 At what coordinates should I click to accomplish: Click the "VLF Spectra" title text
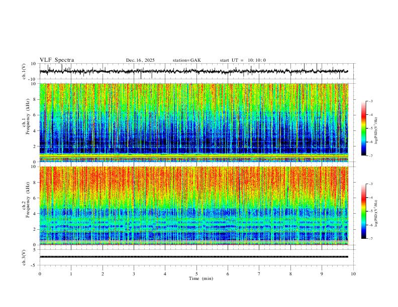(x=57, y=60)
